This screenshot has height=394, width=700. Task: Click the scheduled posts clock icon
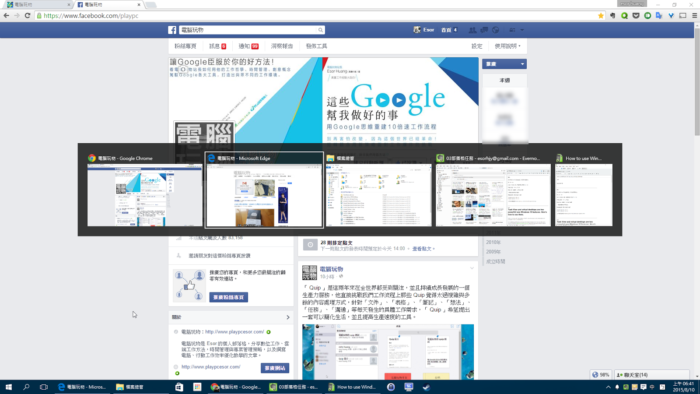pos(310,245)
